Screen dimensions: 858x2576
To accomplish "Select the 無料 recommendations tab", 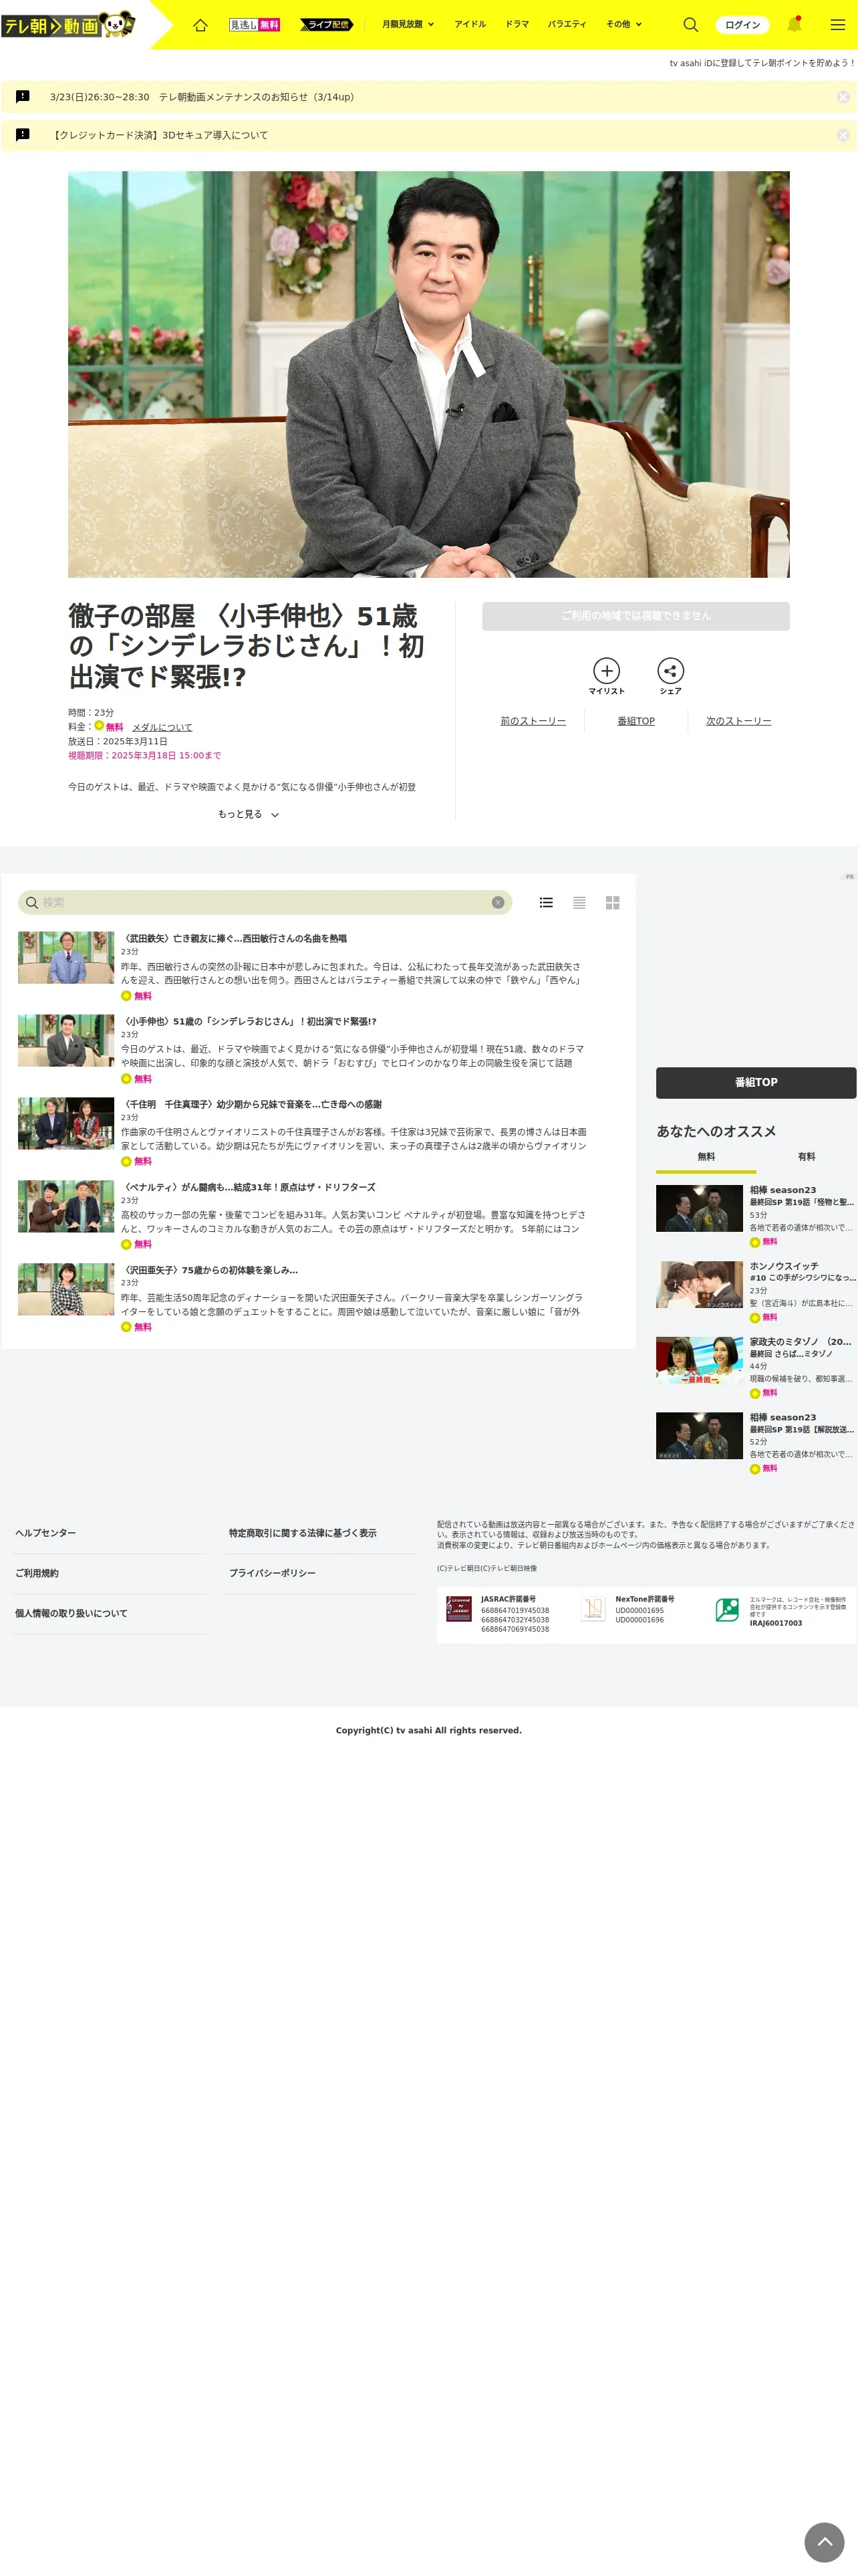I will [706, 1157].
